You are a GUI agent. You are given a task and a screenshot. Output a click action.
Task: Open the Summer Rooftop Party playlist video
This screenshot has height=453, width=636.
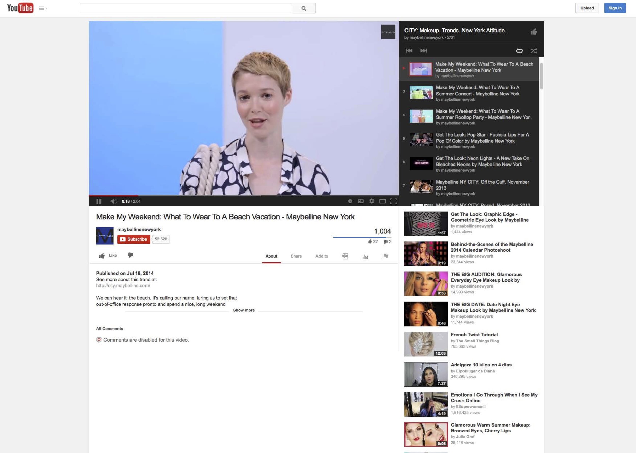(x=469, y=117)
